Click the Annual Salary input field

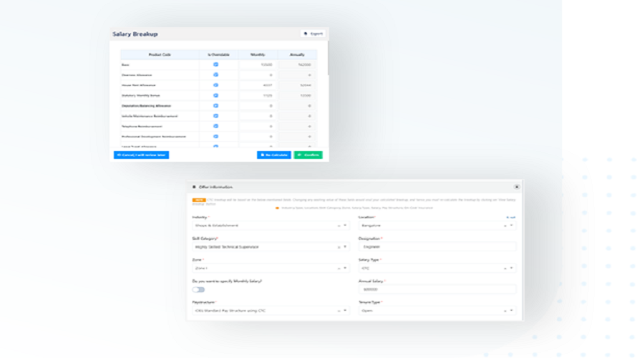tap(437, 289)
